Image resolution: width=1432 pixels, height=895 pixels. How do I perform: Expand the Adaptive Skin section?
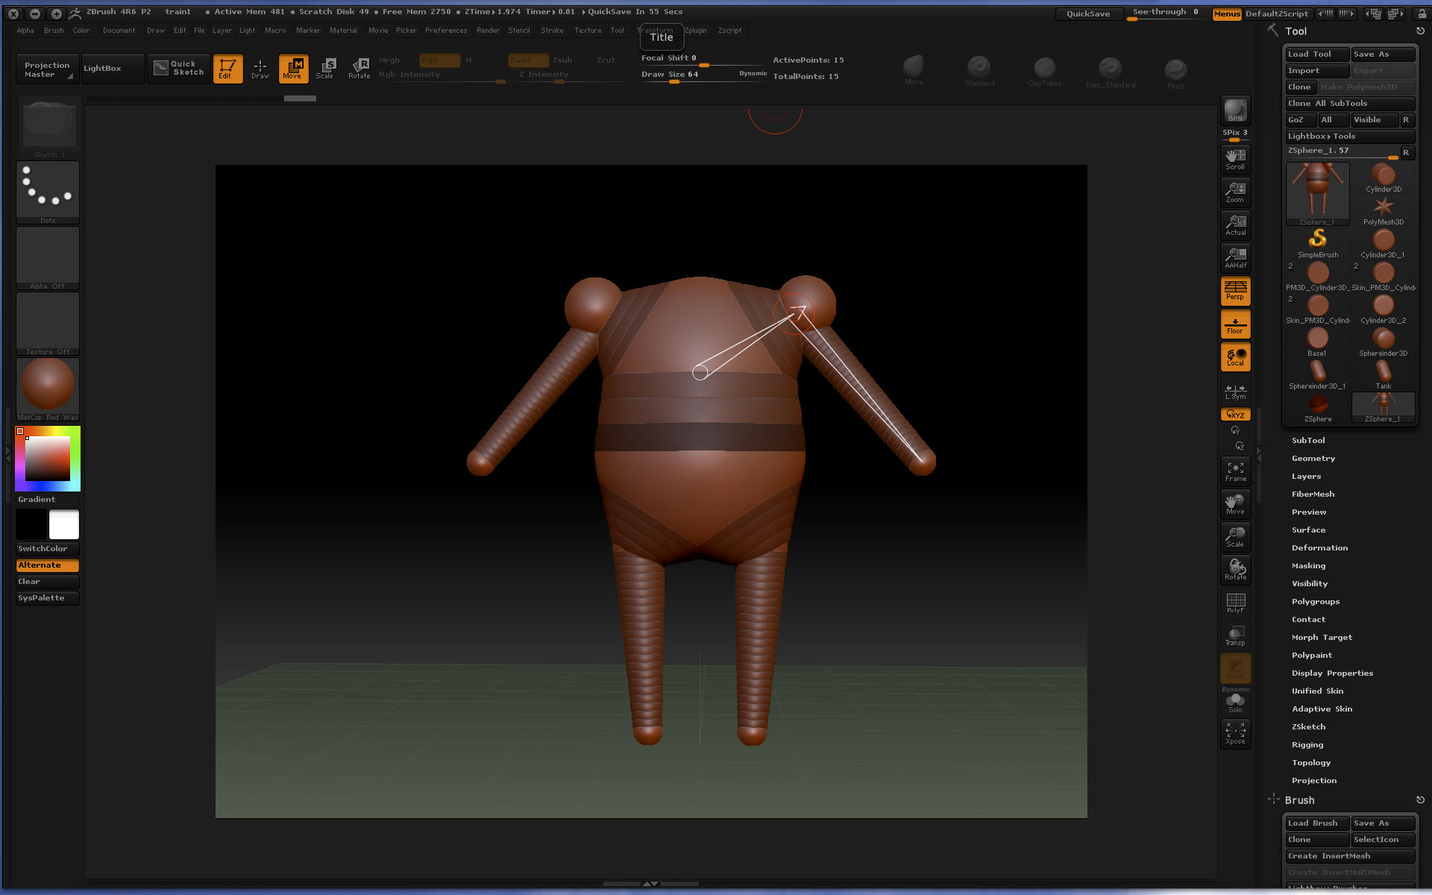tap(1322, 709)
